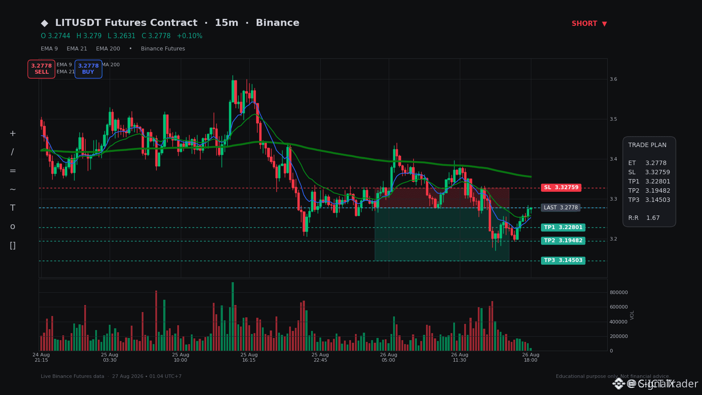Select the crosshair plus tool in left toolbar

pyautogui.click(x=13, y=133)
